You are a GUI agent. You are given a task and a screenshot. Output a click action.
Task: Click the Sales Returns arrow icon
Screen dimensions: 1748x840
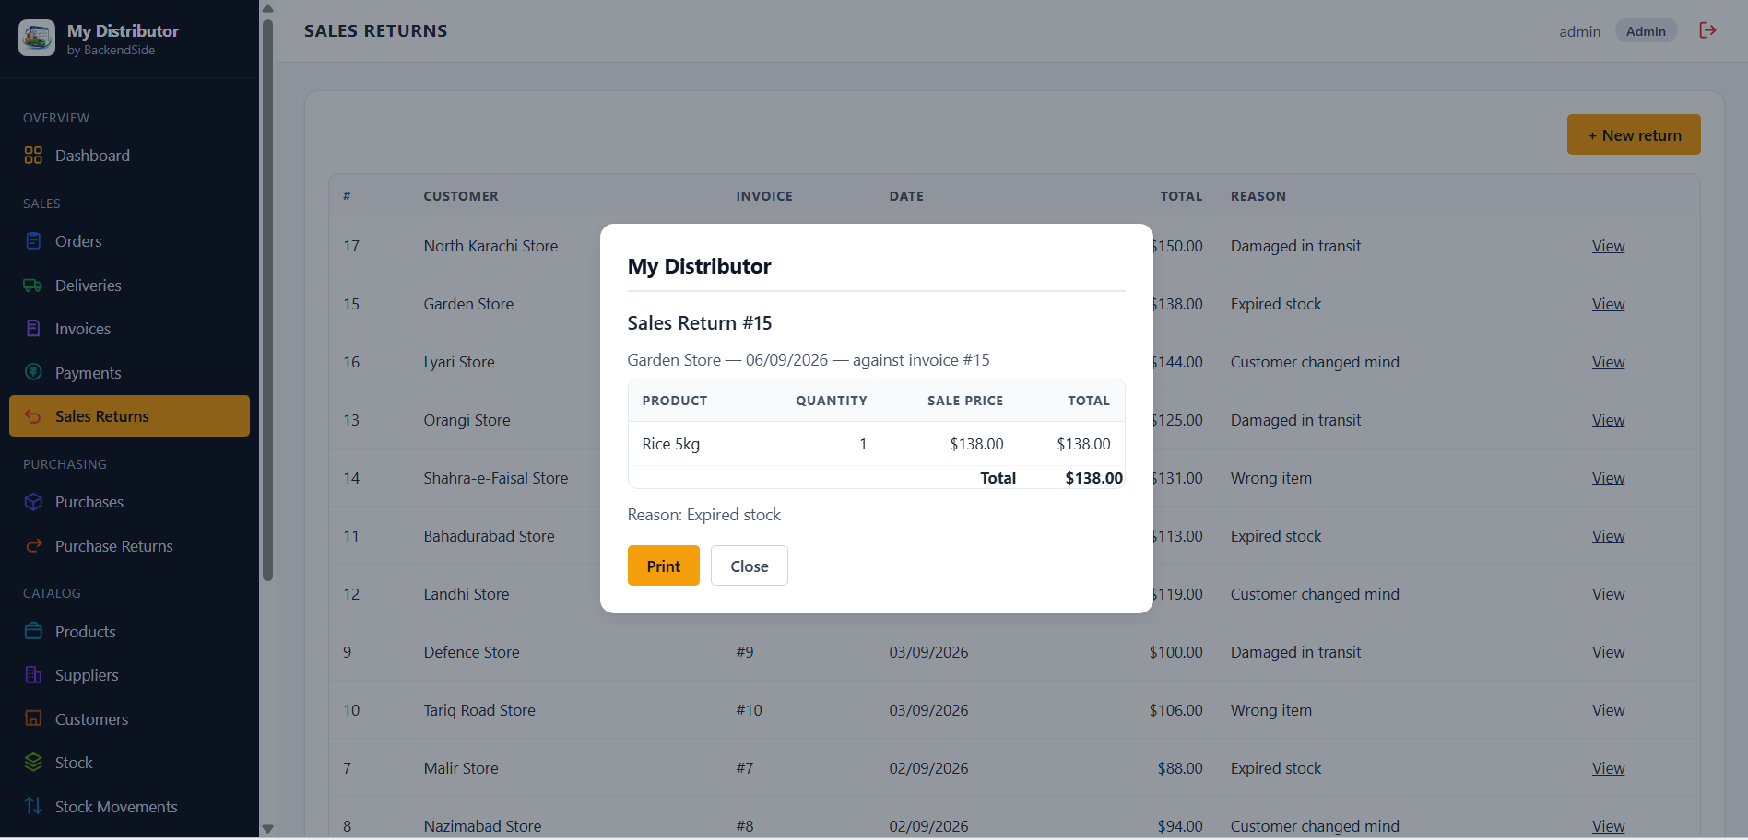click(x=33, y=416)
